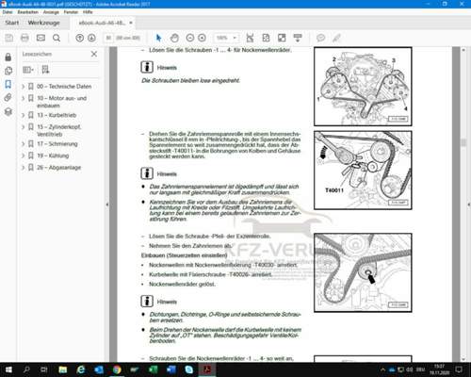The height and width of the screenshot is (377, 471).
Task: Click the add new bookmark icon
Action: [45, 70]
